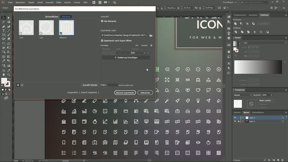The width and height of the screenshot is (288, 162).
Task: Select the Pathfinder panel tab
Action: [264, 15]
